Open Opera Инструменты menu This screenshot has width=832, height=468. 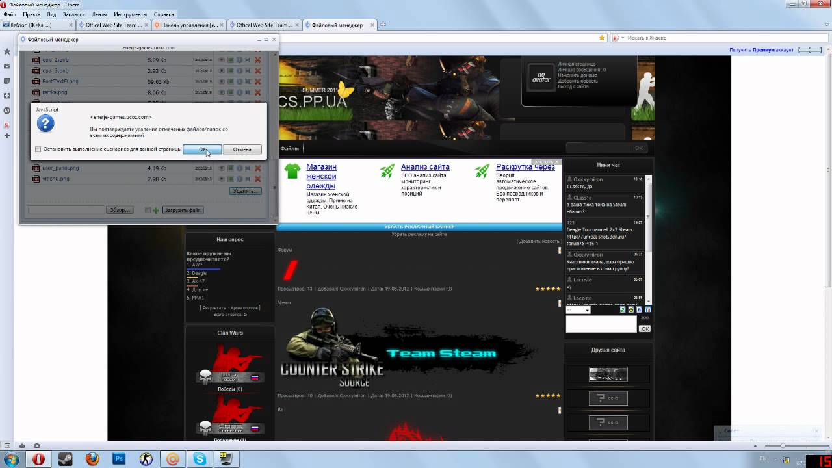130,14
